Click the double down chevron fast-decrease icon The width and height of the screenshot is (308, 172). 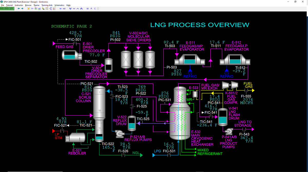tap(70, 8)
